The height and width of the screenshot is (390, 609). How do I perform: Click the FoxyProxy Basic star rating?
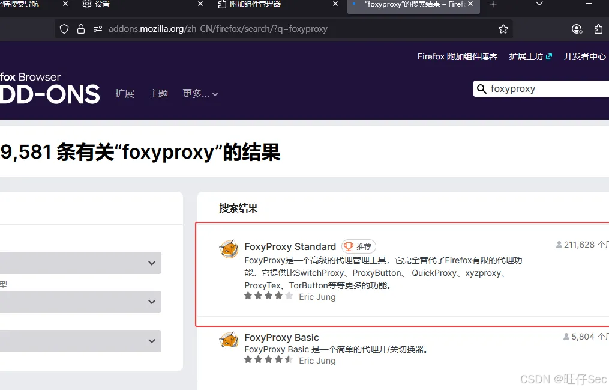pos(268,359)
